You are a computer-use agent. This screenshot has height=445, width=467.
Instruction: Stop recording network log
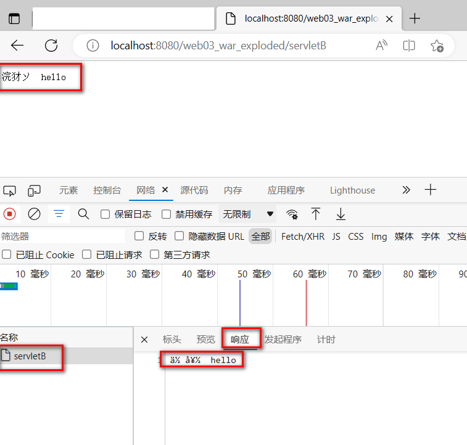tap(9, 214)
